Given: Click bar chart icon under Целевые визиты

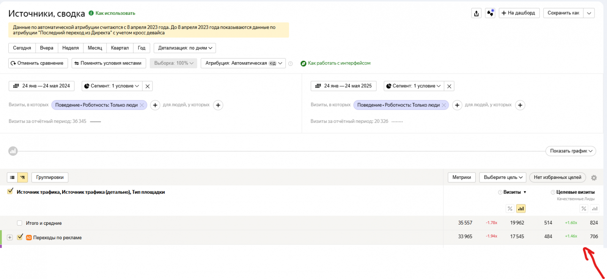Looking at the screenshot, I should click(x=594, y=208).
